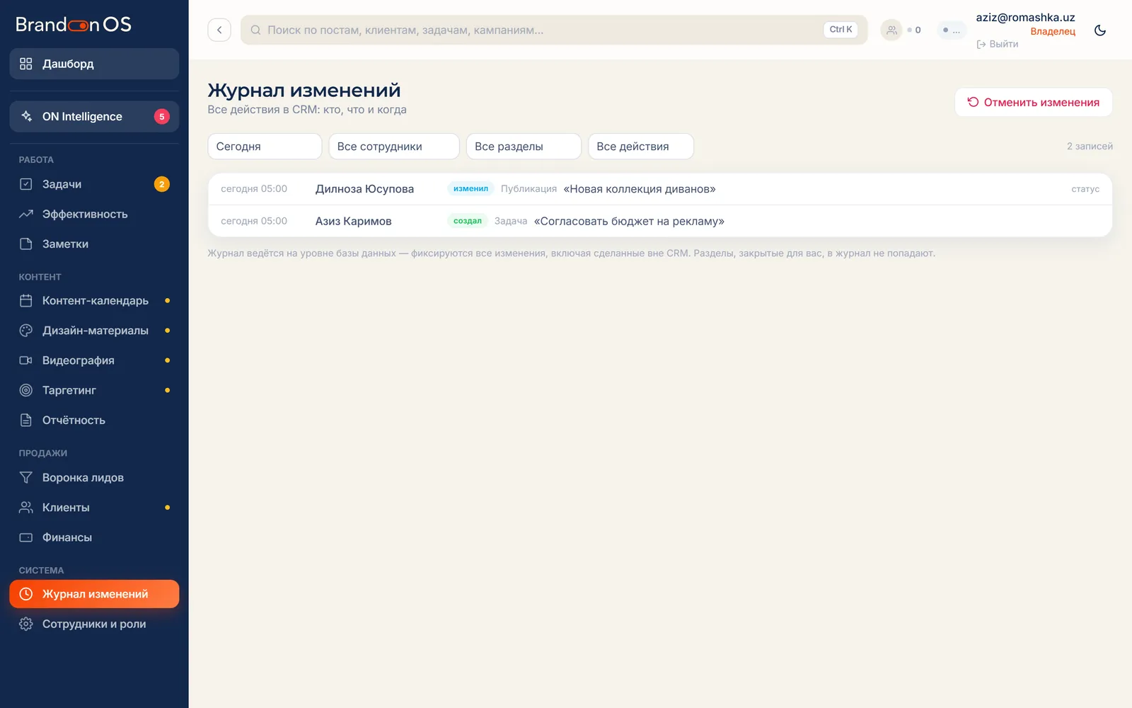This screenshot has width=1132, height=708.
Task: Click the Эффективность trend chart icon
Action: [26, 214]
